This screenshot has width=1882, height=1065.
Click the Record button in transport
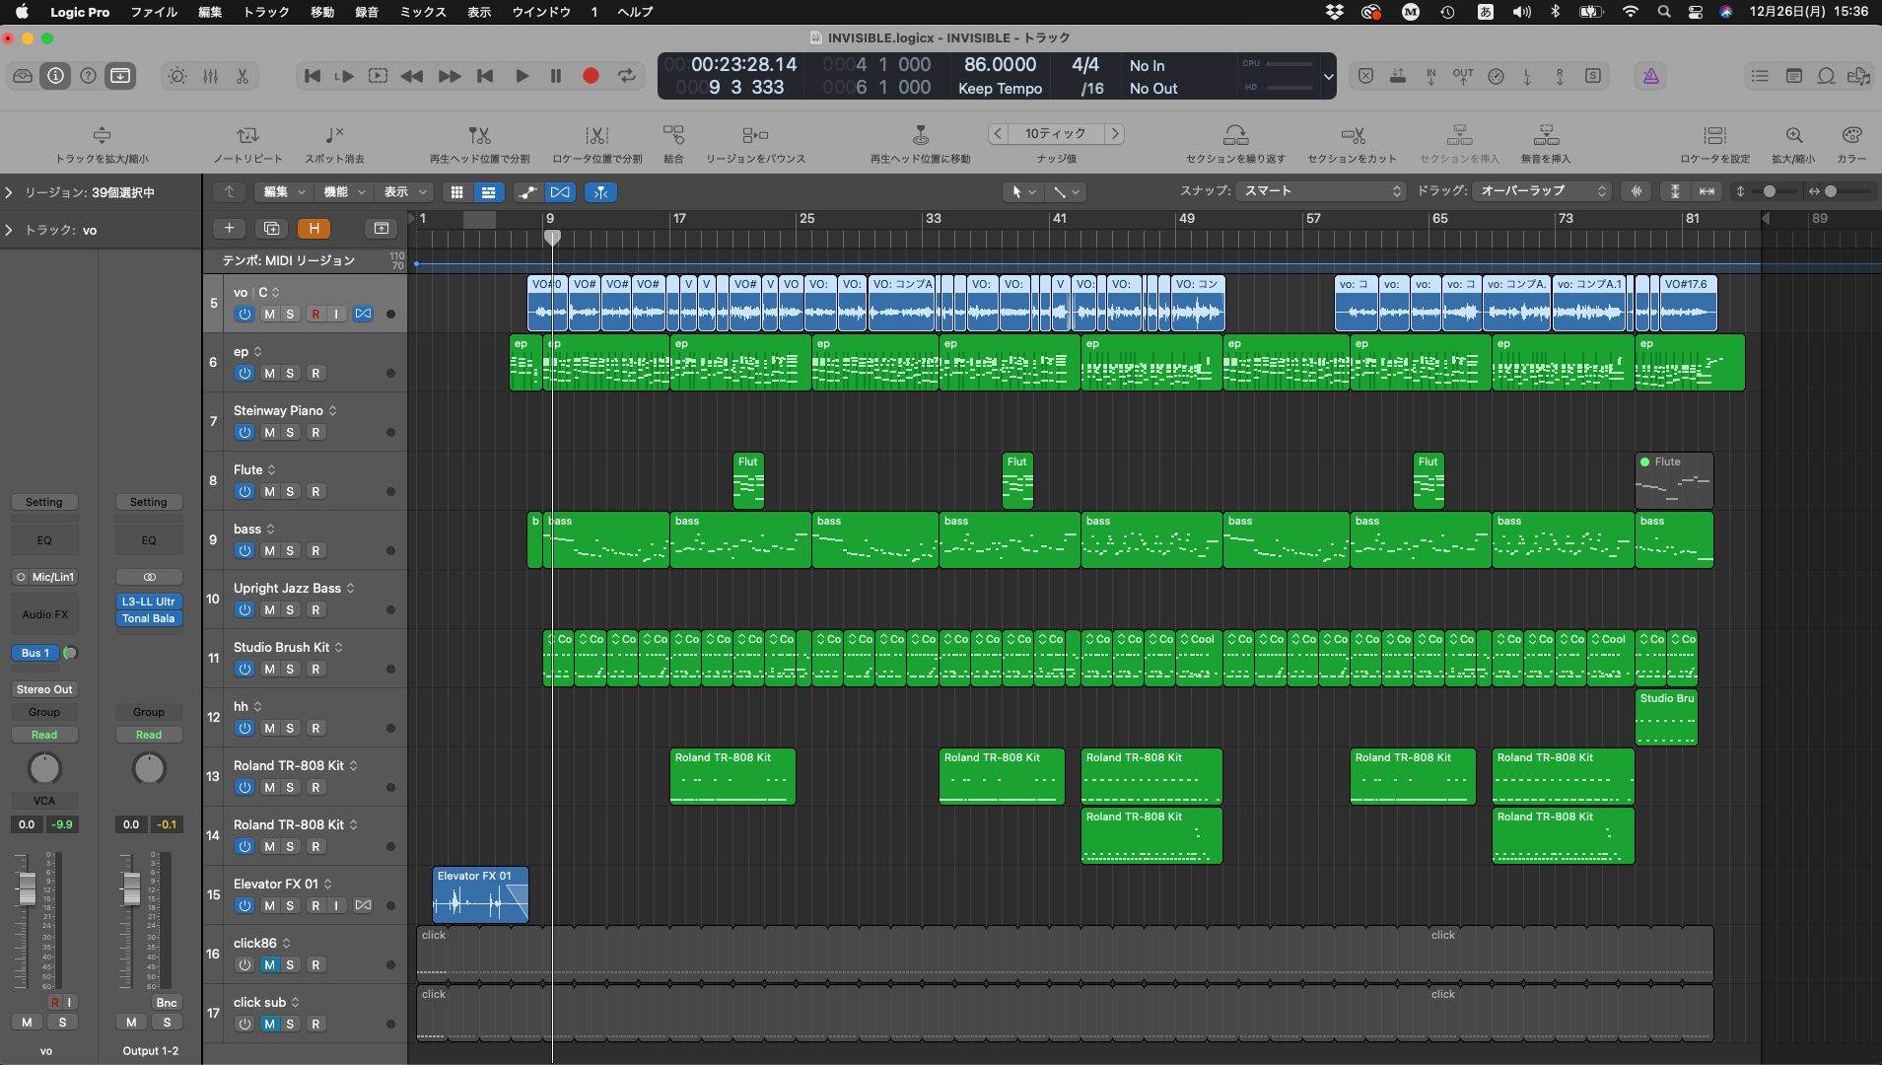point(591,76)
